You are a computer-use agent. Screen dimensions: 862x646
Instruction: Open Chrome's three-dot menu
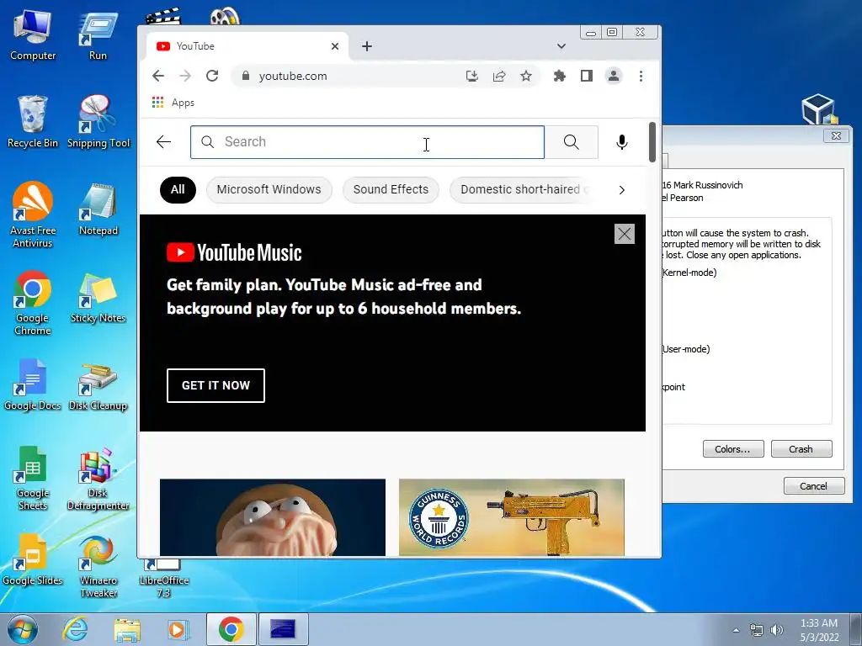641,76
